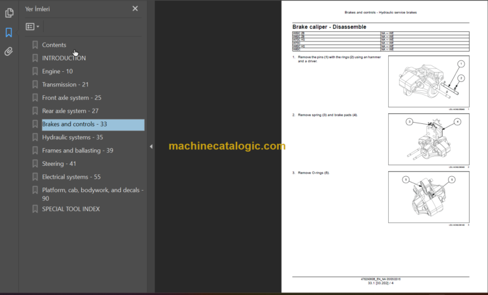Select Rear axle system - 27 bookmark

pyautogui.click(x=71, y=111)
